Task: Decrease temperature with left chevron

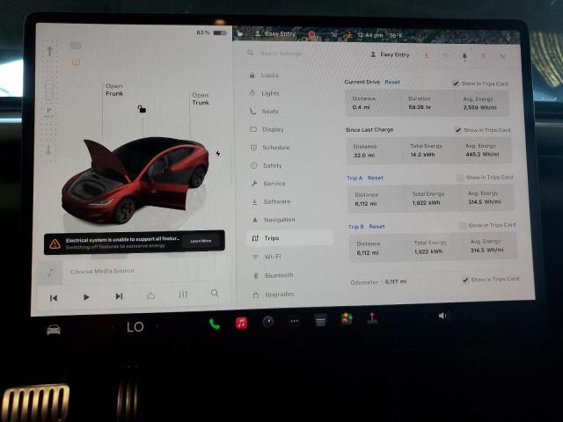Action: point(113,327)
